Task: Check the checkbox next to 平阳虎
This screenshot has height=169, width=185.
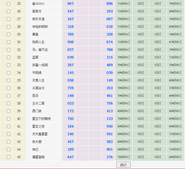Action: (8, 73)
